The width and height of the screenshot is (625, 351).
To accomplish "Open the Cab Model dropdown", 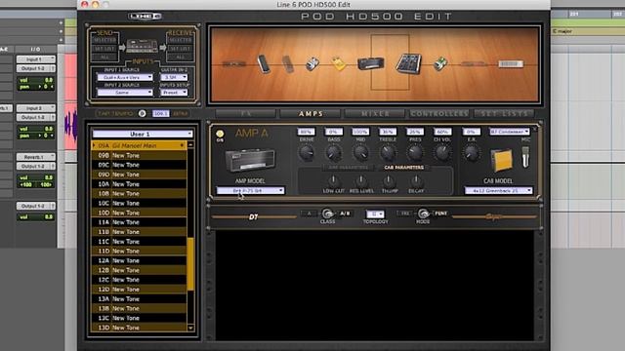I will click(499, 191).
